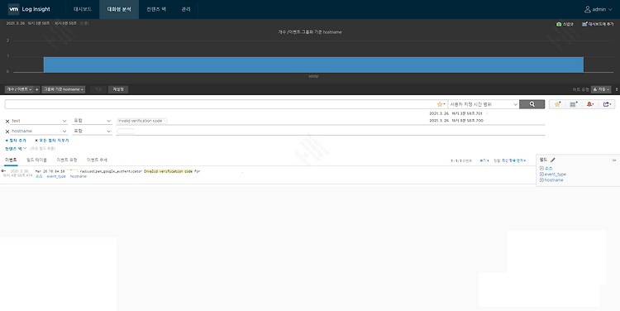The image size is (620, 311).
Task: Collapse the 필드 panel with double arrow
Action: point(614,160)
